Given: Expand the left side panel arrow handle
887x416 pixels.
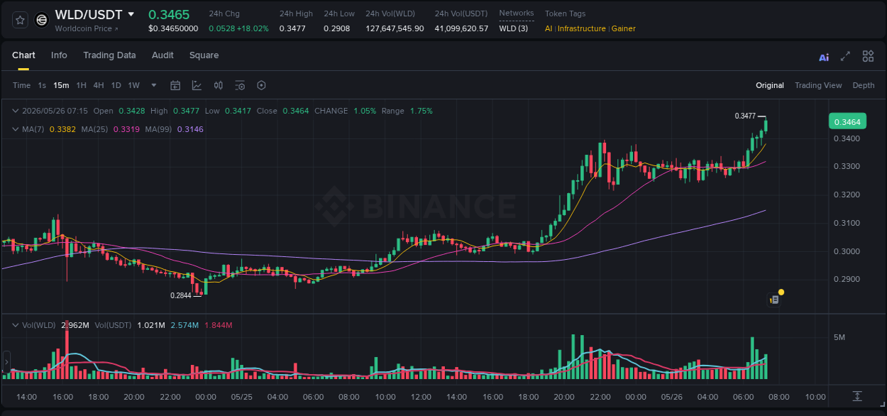Looking at the screenshot, I should [7, 361].
